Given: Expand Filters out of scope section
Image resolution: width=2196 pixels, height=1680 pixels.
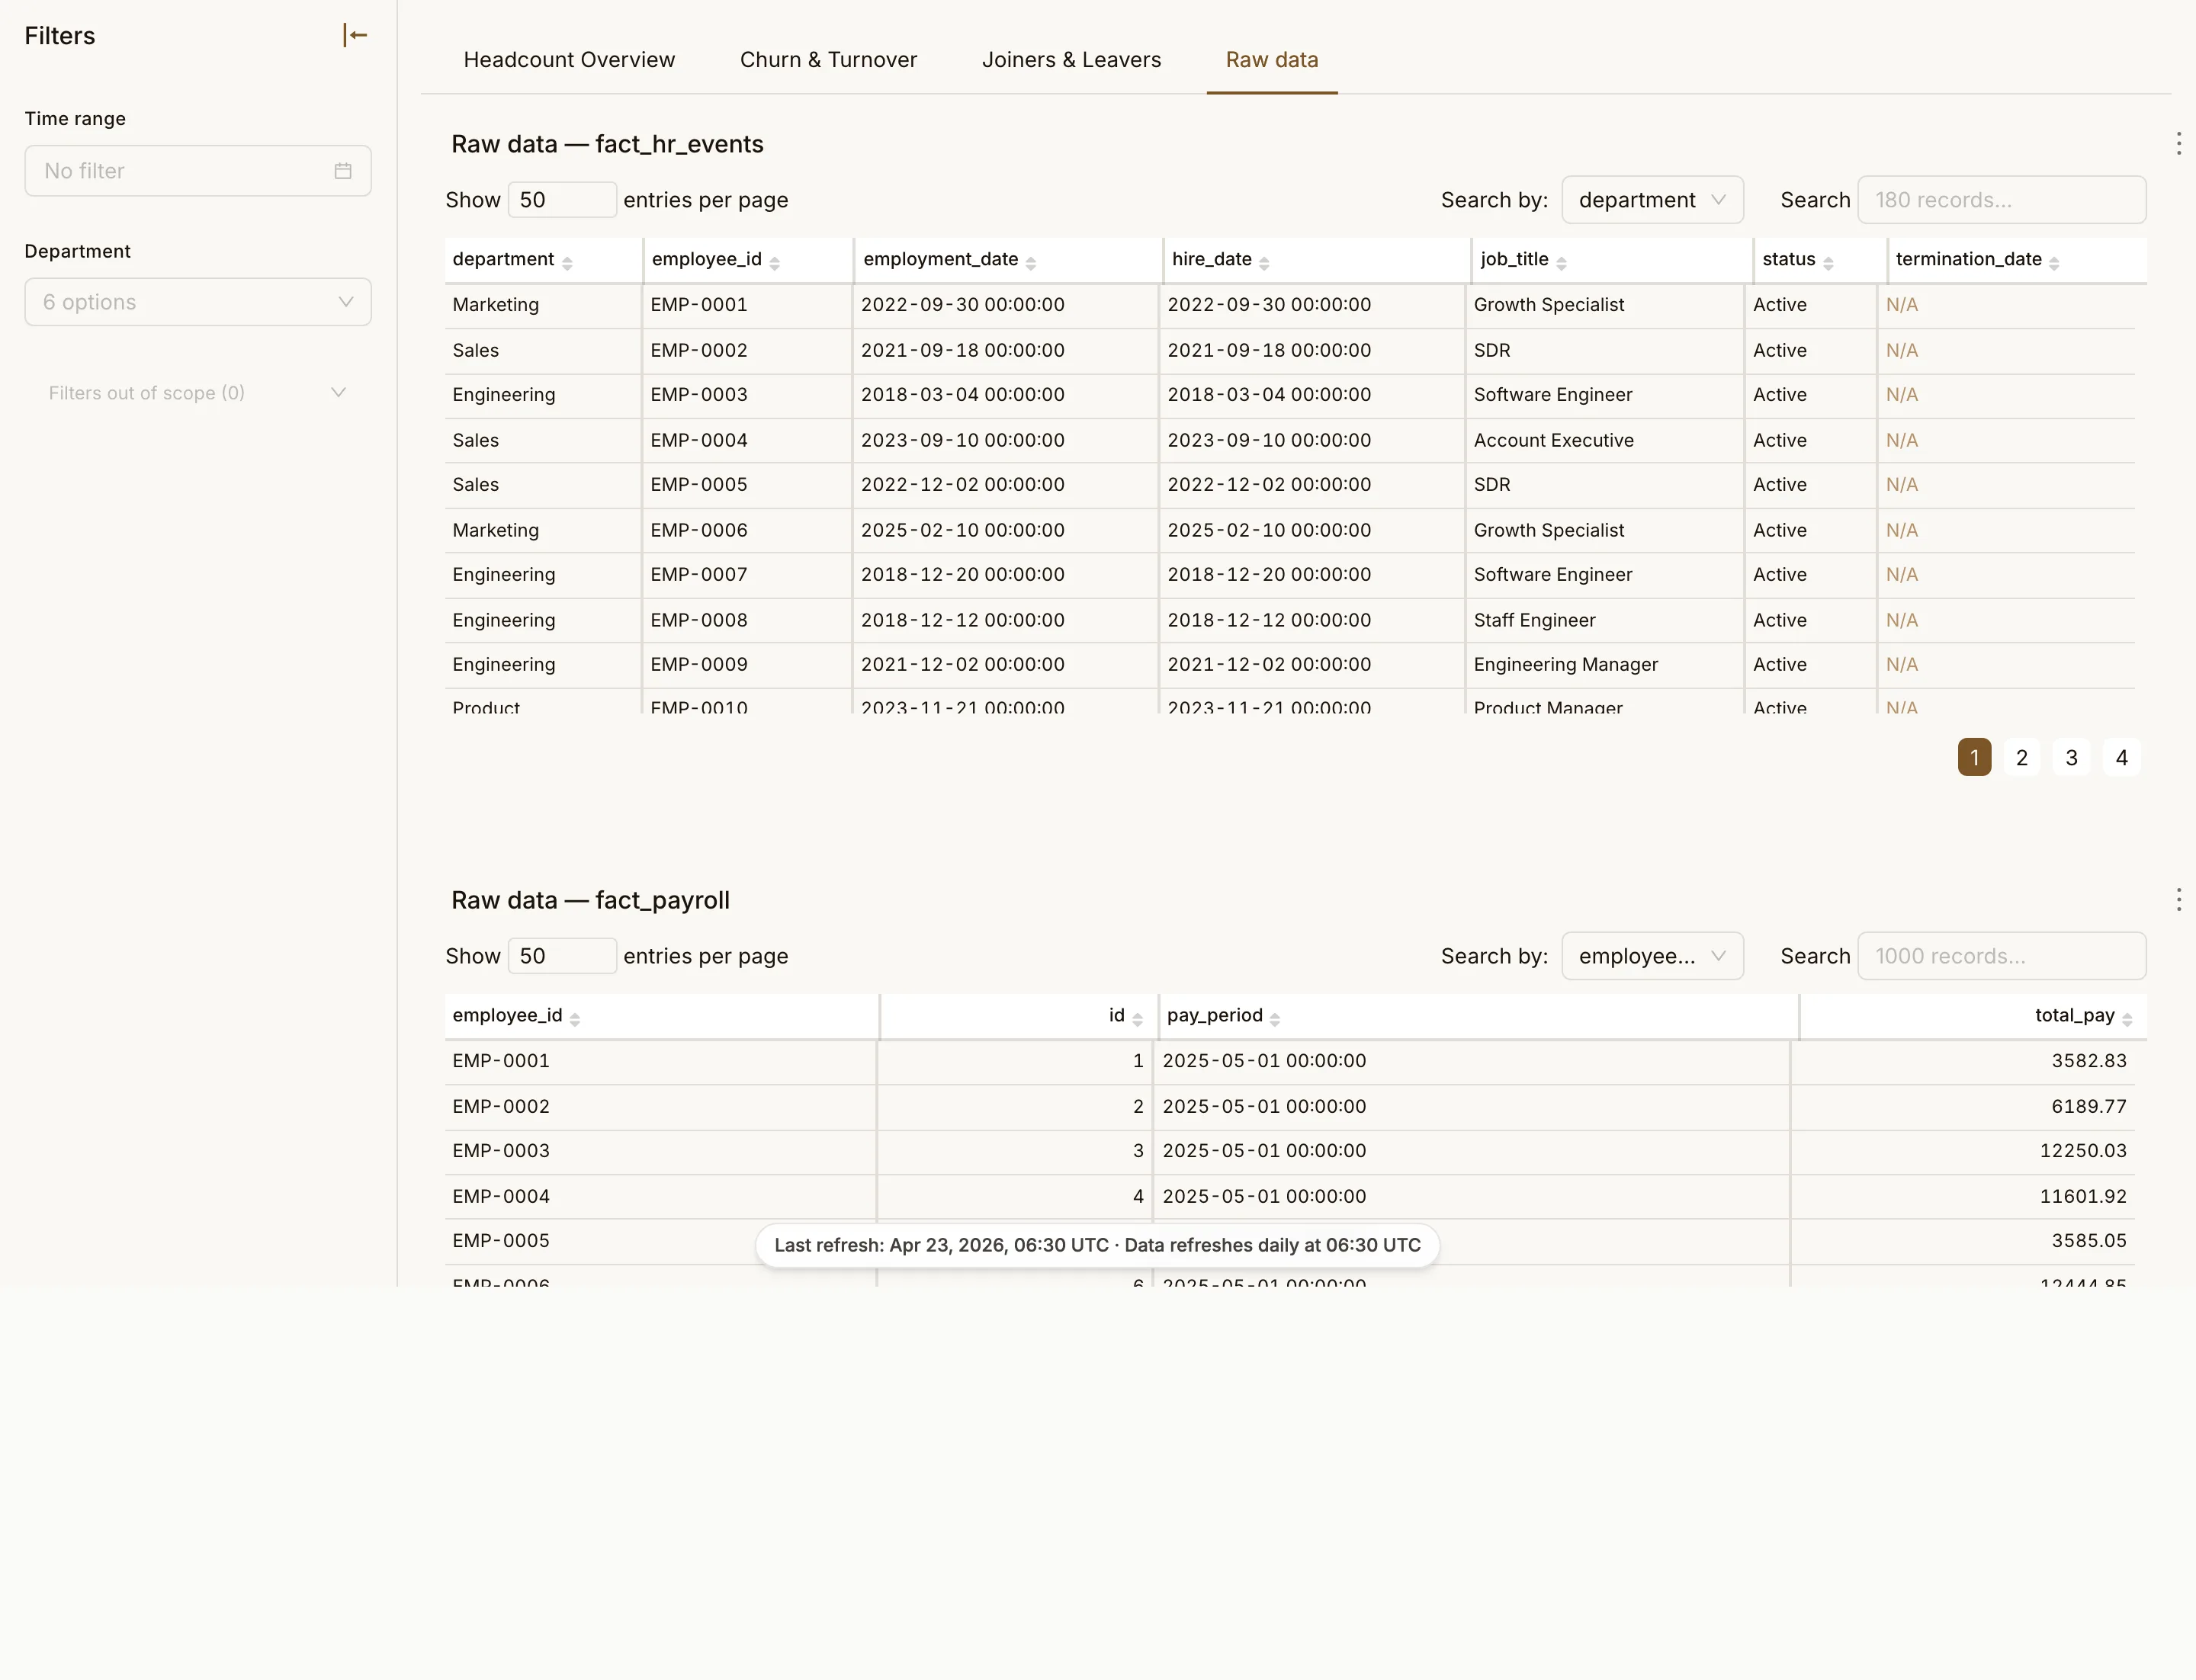Looking at the screenshot, I should pyautogui.click(x=198, y=393).
